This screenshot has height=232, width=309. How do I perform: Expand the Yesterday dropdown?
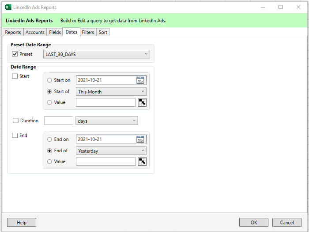pyautogui.click(x=111, y=151)
